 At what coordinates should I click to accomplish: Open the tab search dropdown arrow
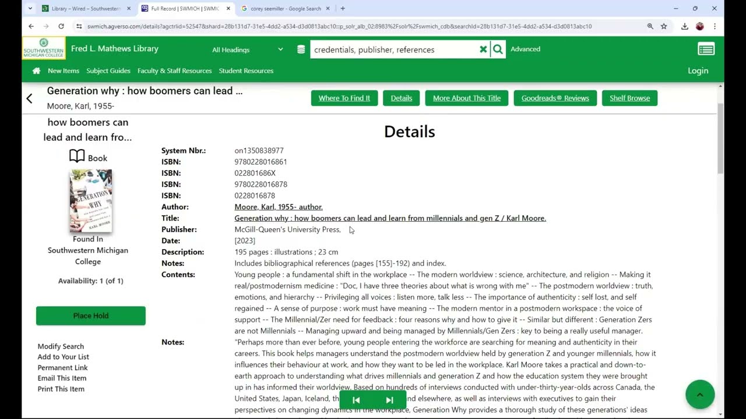point(30,9)
